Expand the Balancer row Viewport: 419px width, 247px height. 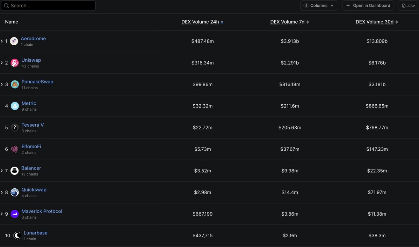coord(2,171)
